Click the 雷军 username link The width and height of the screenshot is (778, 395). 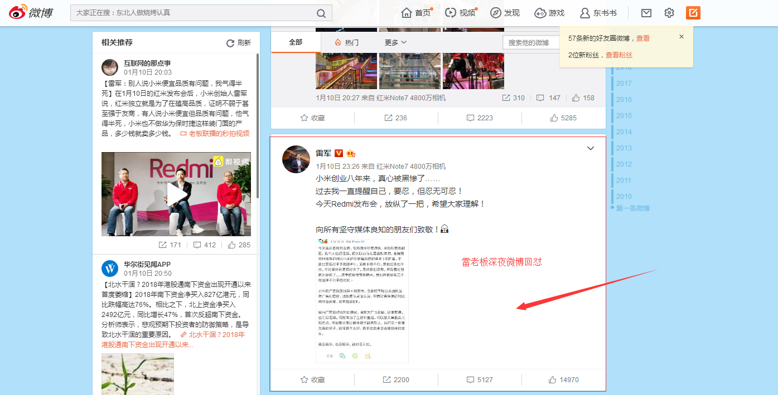[323, 153]
